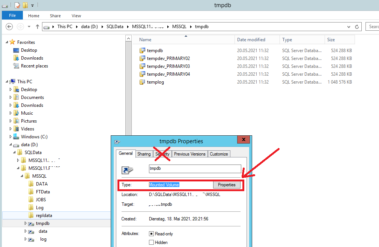Viewport: 379px width, 247px height.
Task: Collapse the This PC tree node
Action: point(7,82)
